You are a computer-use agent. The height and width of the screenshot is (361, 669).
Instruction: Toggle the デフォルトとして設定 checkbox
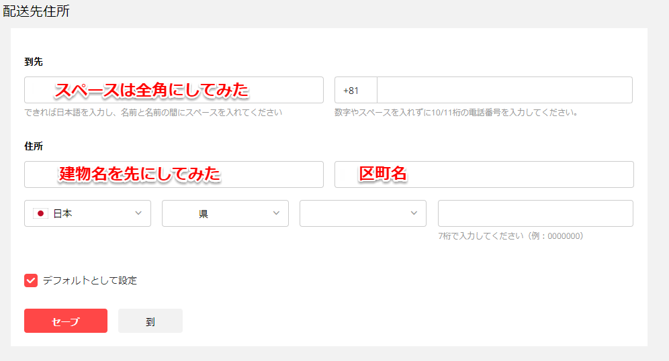pyautogui.click(x=31, y=280)
